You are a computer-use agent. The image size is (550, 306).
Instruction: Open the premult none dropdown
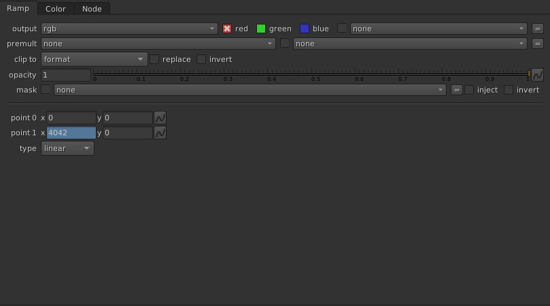(158, 44)
